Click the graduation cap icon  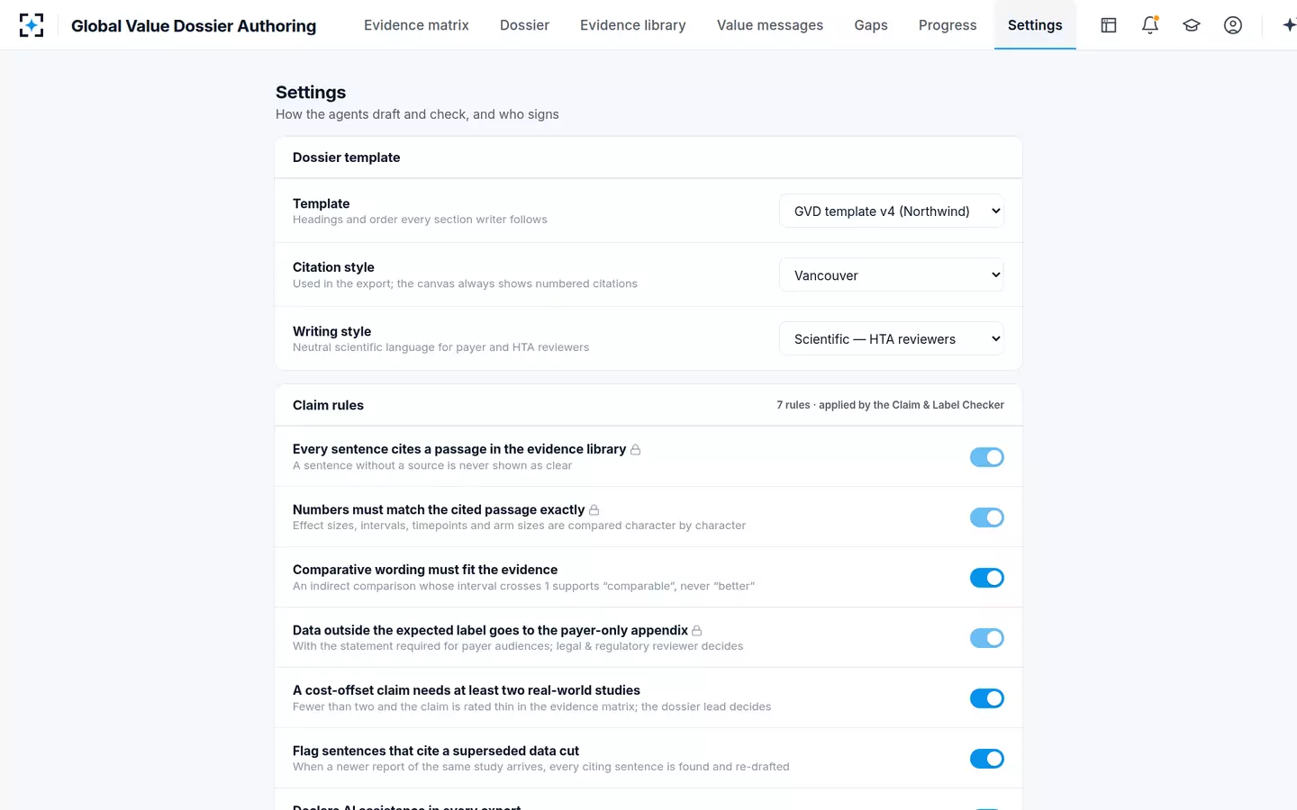pos(1192,25)
